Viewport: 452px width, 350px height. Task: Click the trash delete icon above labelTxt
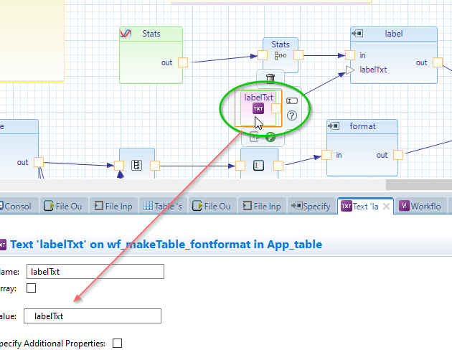click(270, 79)
